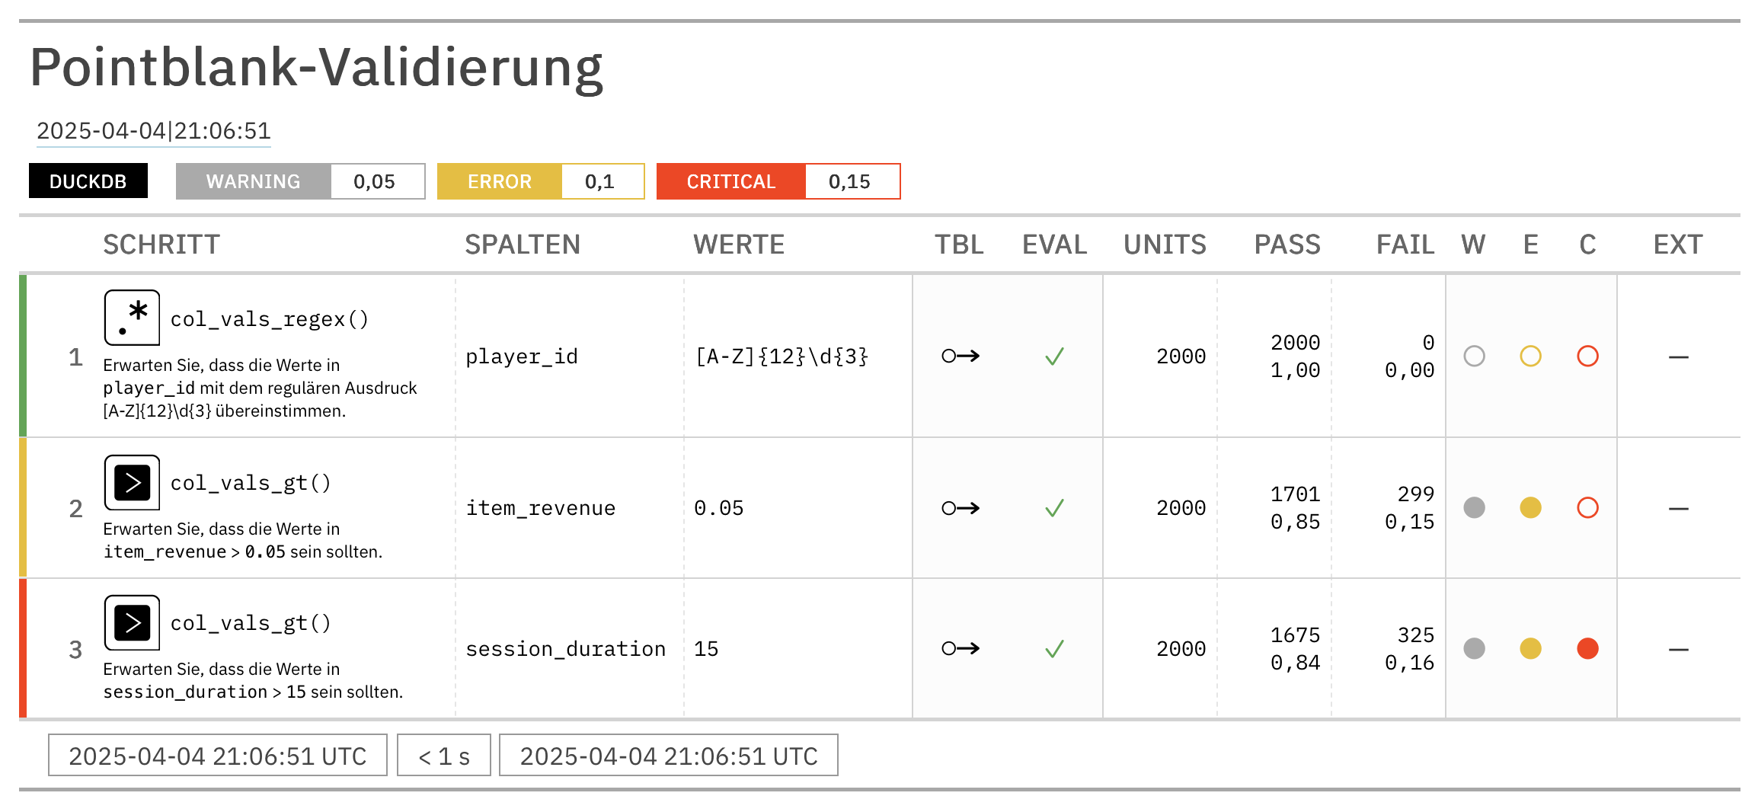
Task: Click the ERROR threshold yellow swatch label
Action: [x=500, y=181]
